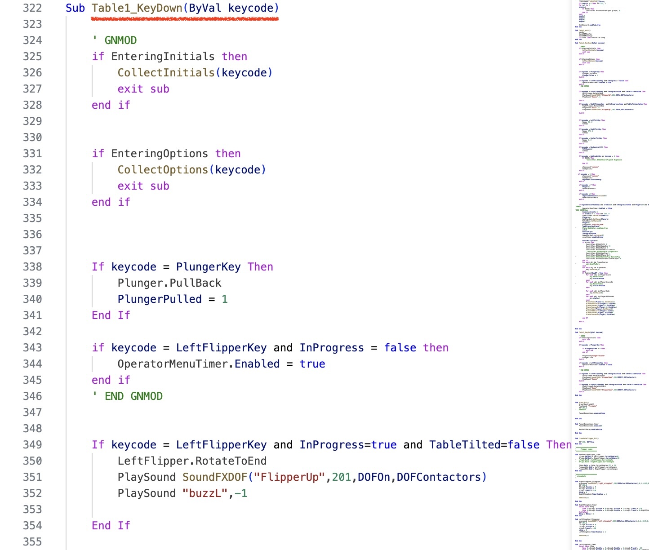This screenshot has height=550, width=649.
Task: Place cursor on Table1_KeyDown sub name
Action: click(137, 8)
